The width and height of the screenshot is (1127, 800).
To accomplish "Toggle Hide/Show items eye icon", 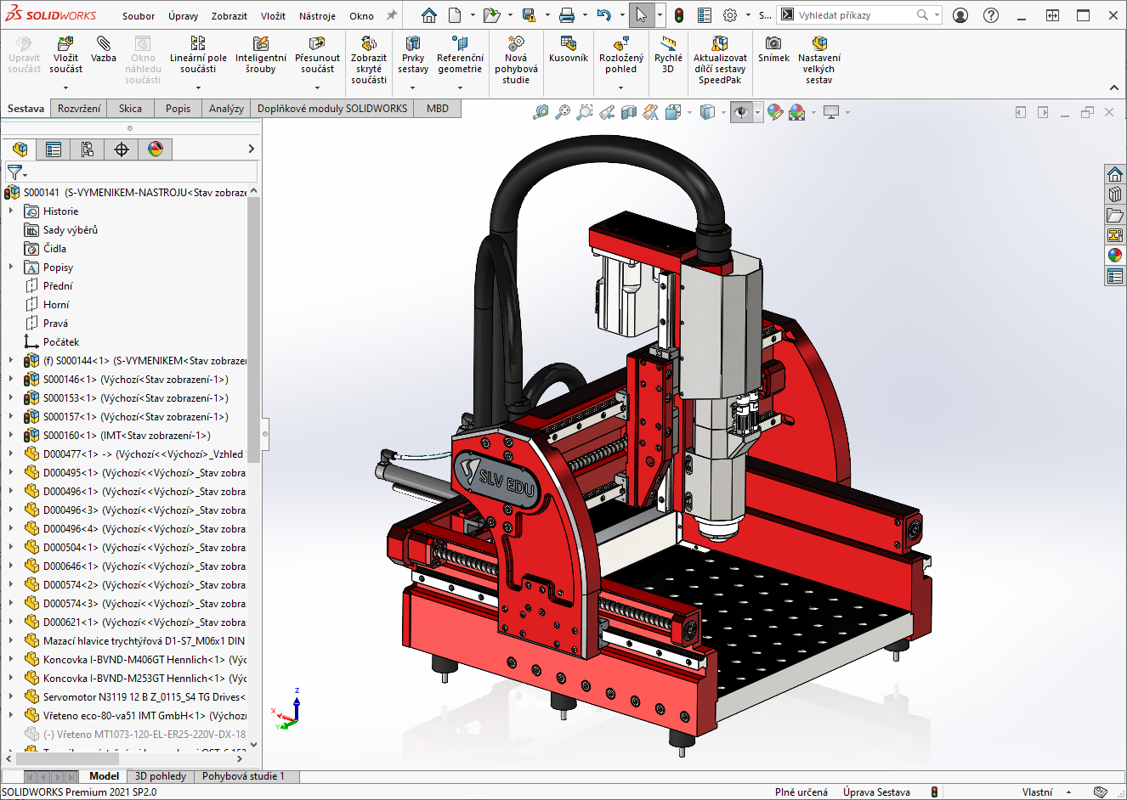I will 742,112.
